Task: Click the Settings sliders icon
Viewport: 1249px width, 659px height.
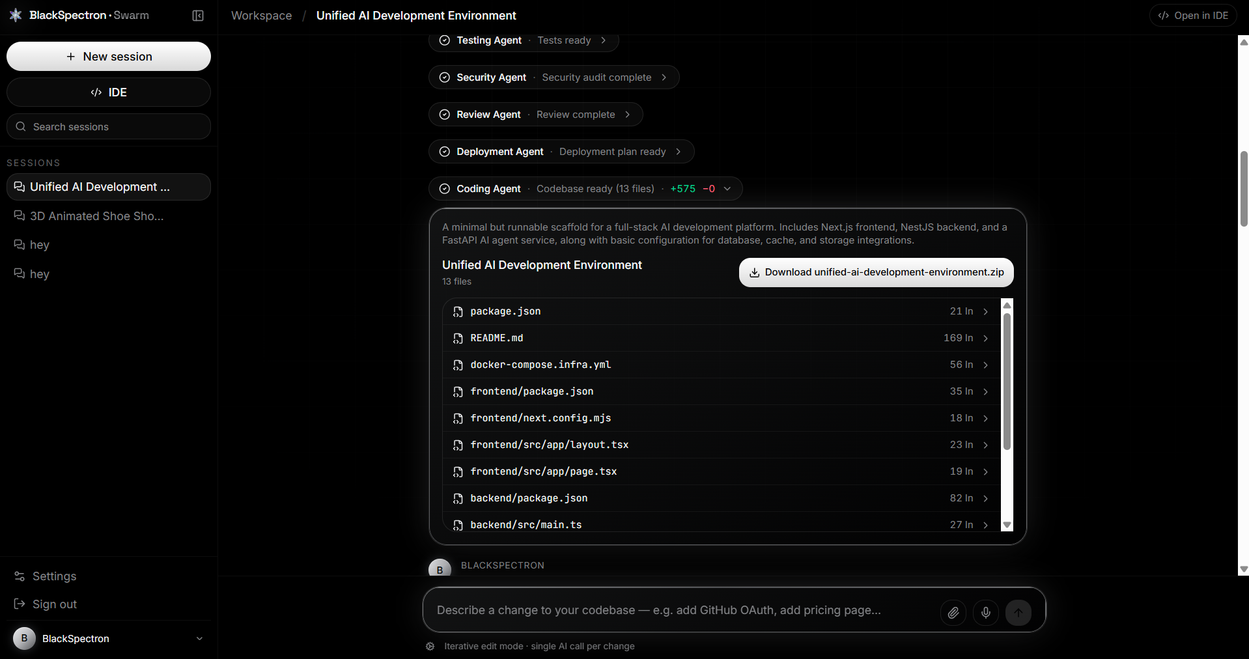Action: [x=20, y=576]
